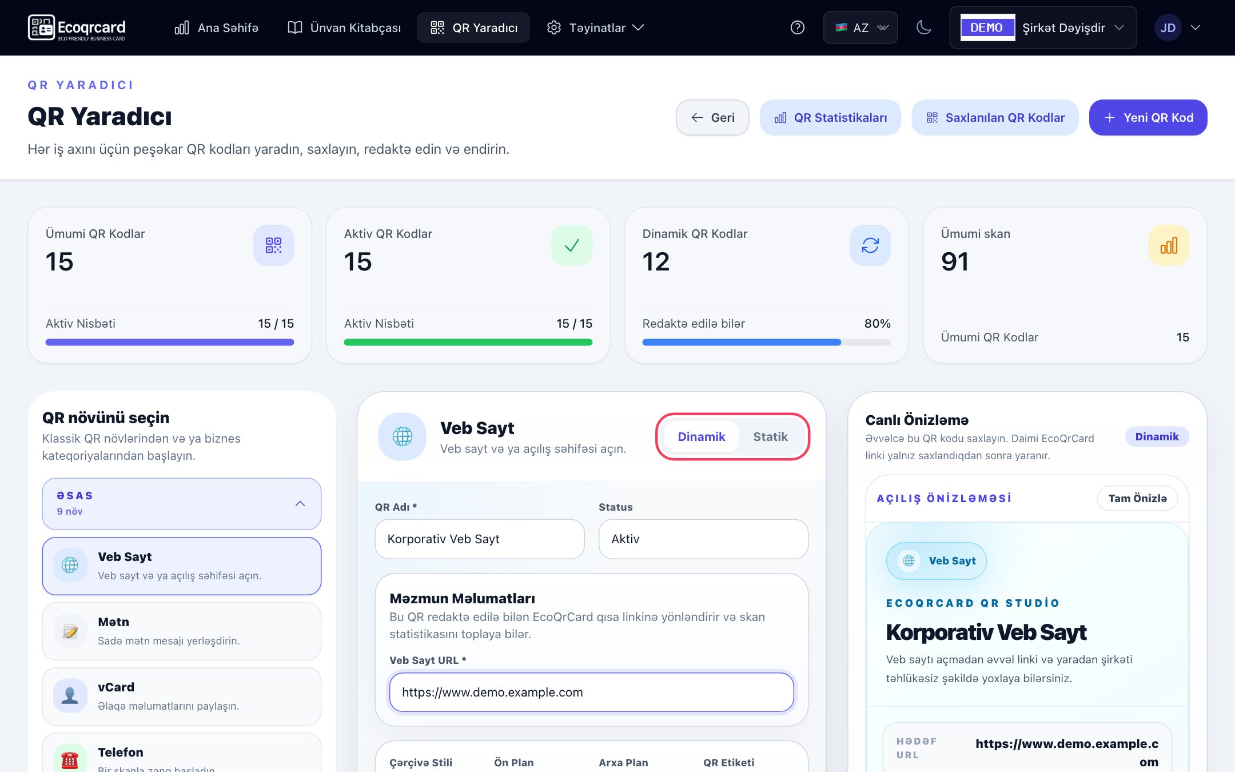Choose the Telefon QR type
The image size is (1235, 772).
click(x=182, y=753)
